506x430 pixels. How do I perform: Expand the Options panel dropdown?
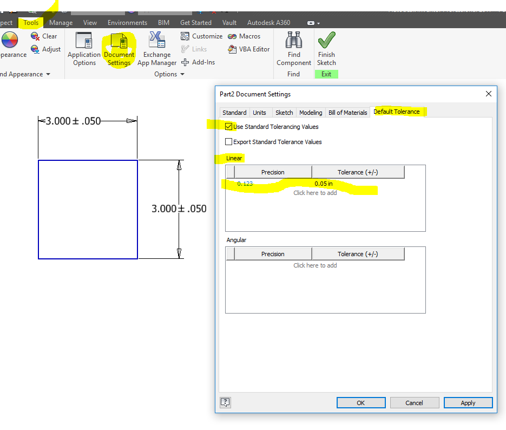182,74
